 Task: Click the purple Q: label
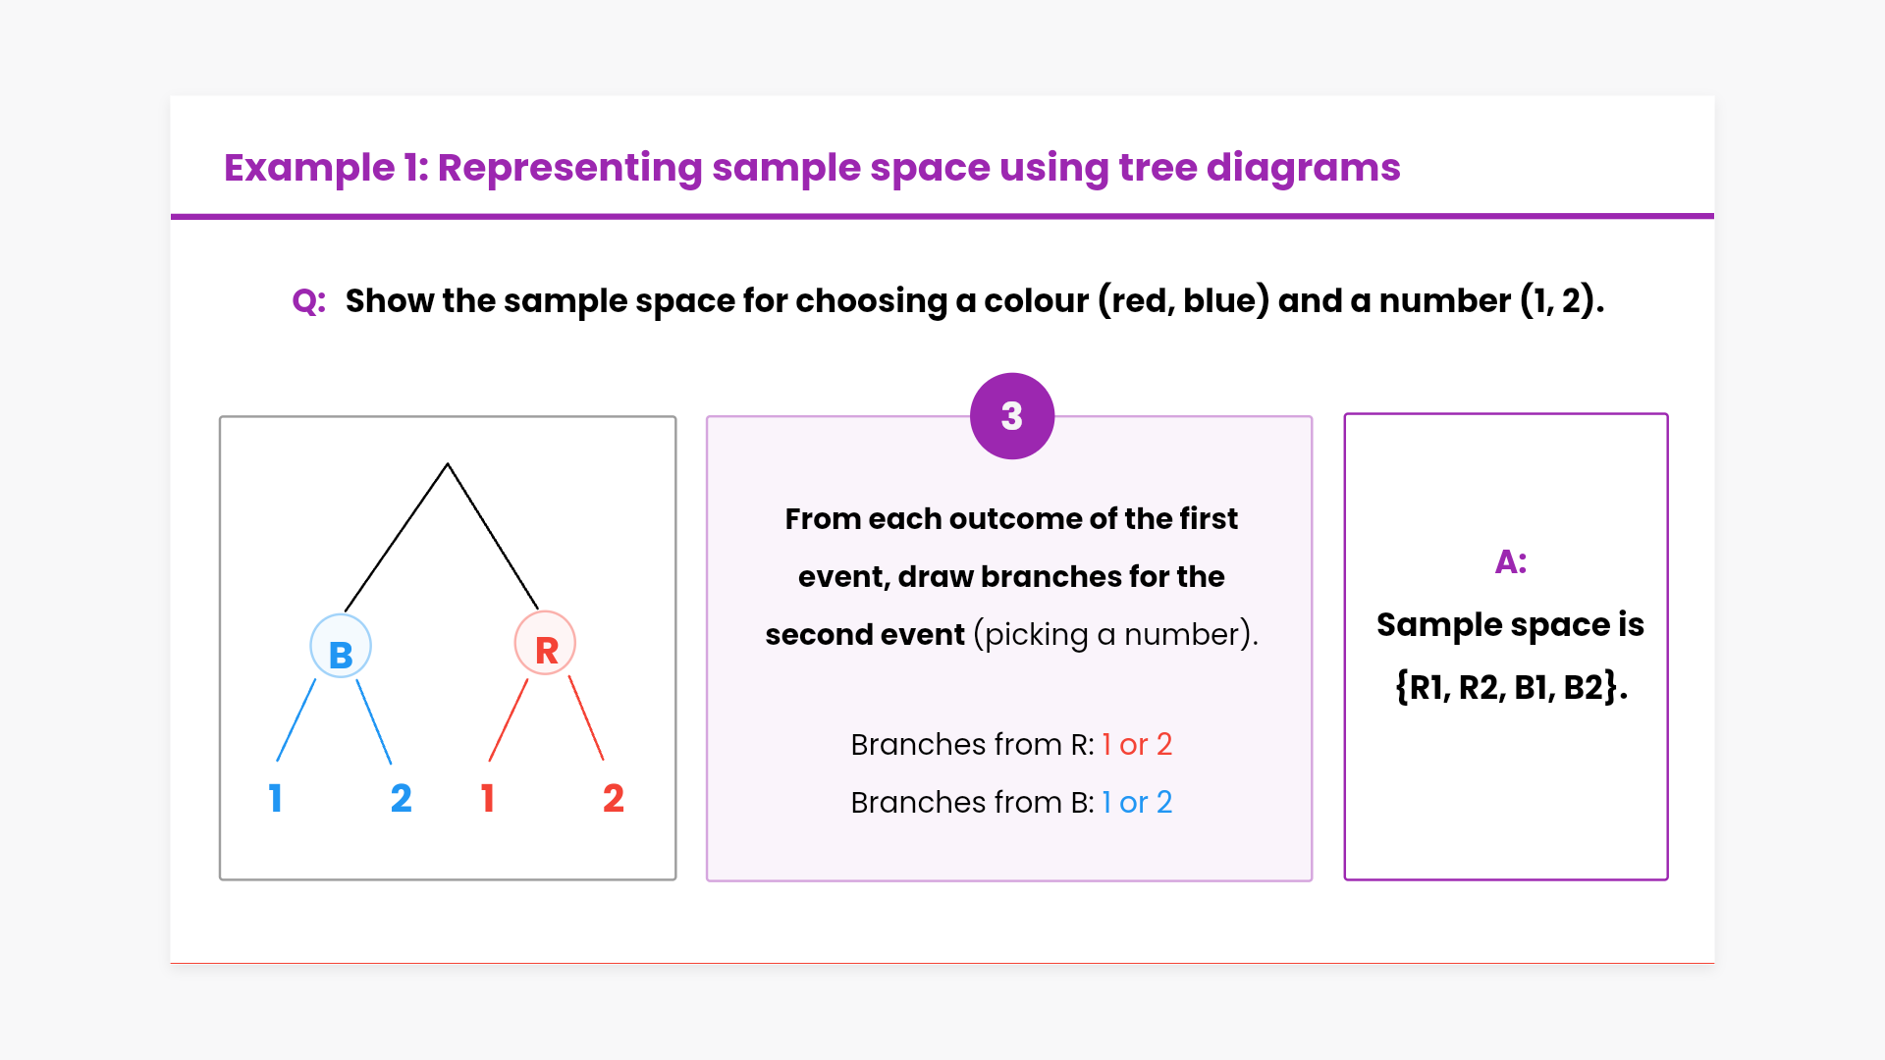[308, 300]
